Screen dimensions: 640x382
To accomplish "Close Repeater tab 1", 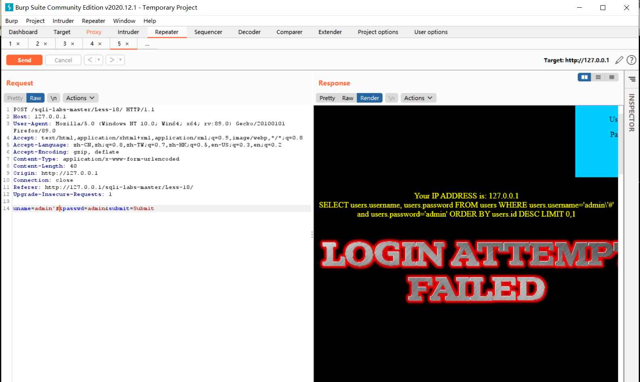I will click(x=18, y=44).
